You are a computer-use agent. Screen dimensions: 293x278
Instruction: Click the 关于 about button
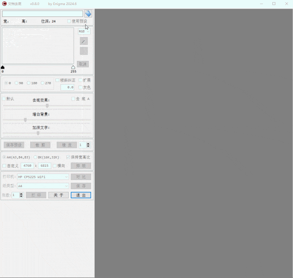tap(59, 195)
